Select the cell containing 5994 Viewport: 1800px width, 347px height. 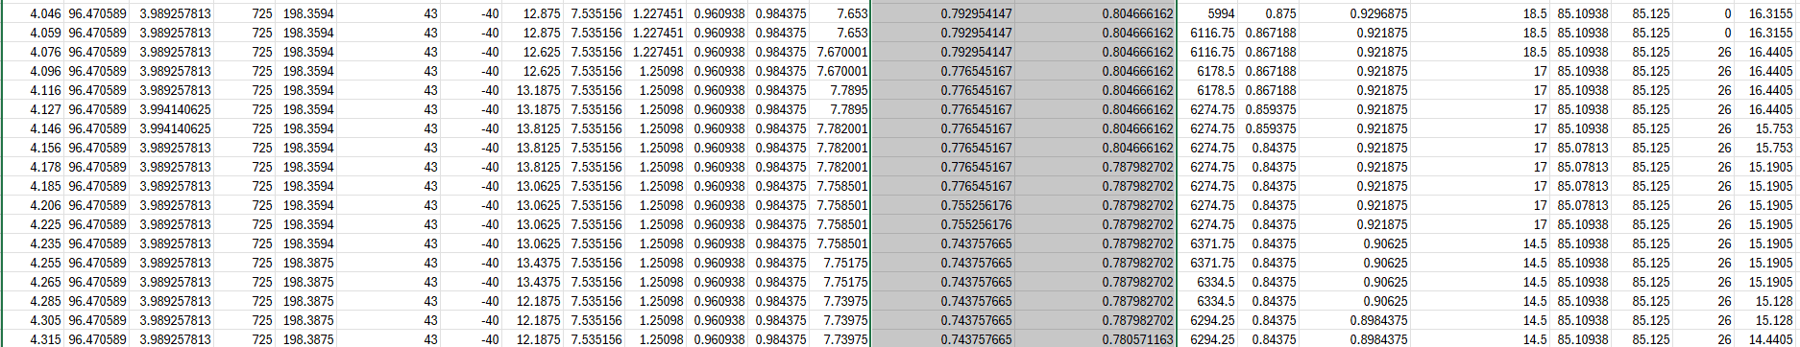coord(1207,13)
